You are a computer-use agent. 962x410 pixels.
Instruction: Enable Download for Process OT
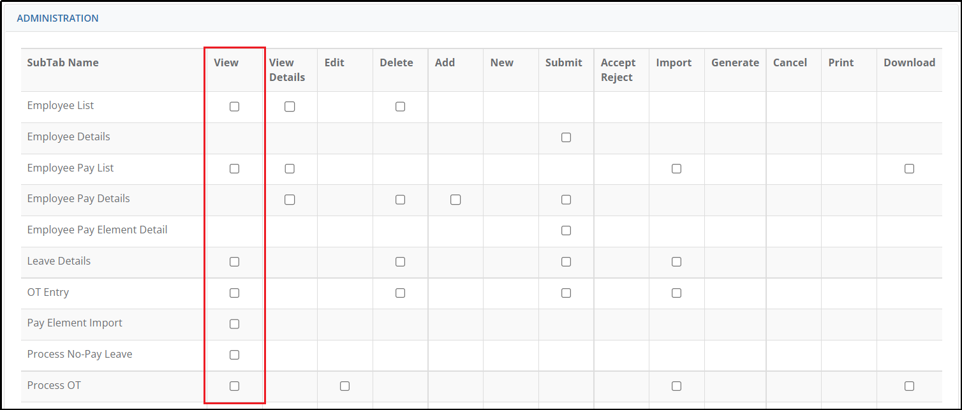coord(909,386)
